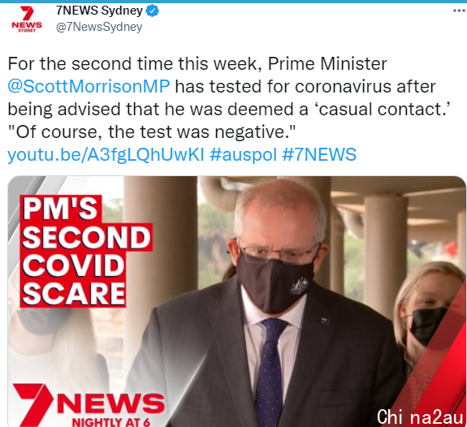
Task: Click the blue dotted necktie
Action: pyautogui.click(x=270, y=373)
